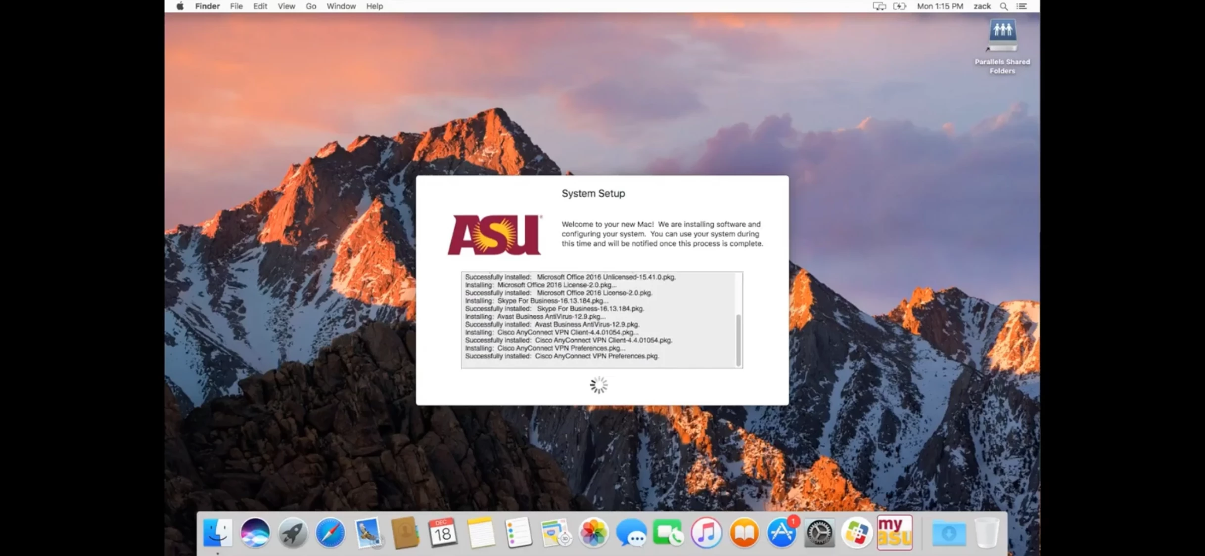Open Launchpad rocket icon
The height and width of the screenshot is (556, 1205).
[x=292, y=533]
